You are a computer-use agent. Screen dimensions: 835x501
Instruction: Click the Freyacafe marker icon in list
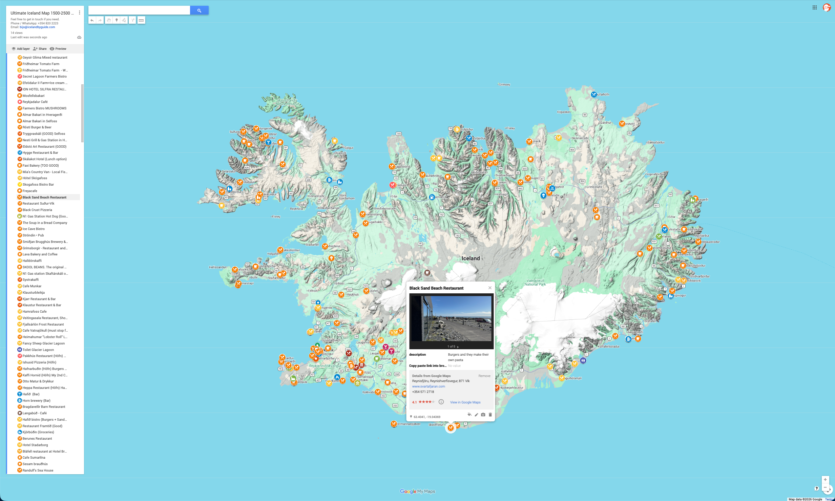click(x=20, y=191)
